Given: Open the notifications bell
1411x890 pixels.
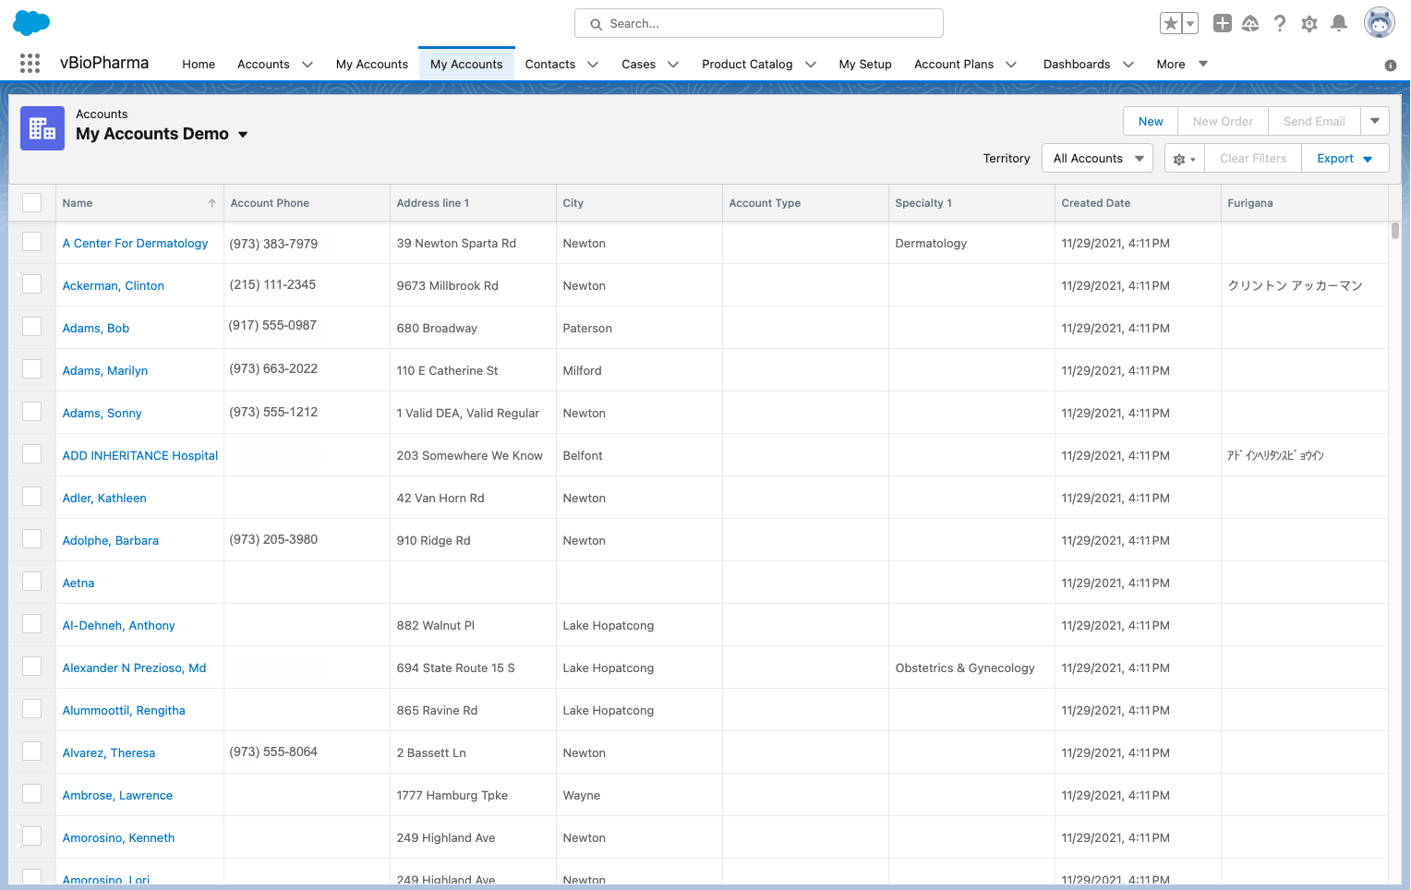Looking at the screenshot, I should coord(1338,24).
